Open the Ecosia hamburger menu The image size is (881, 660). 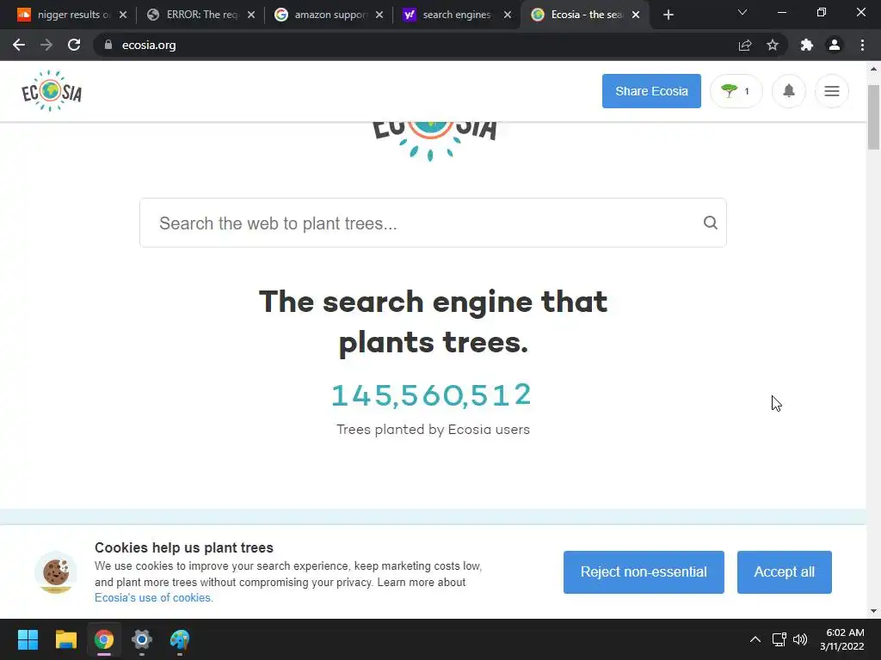coord(832,91)
